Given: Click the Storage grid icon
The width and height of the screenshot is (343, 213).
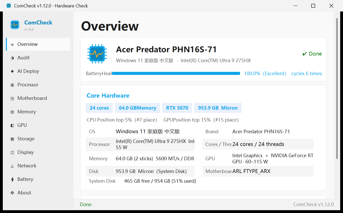Looking at the screenshot, I should pos(12,139).
